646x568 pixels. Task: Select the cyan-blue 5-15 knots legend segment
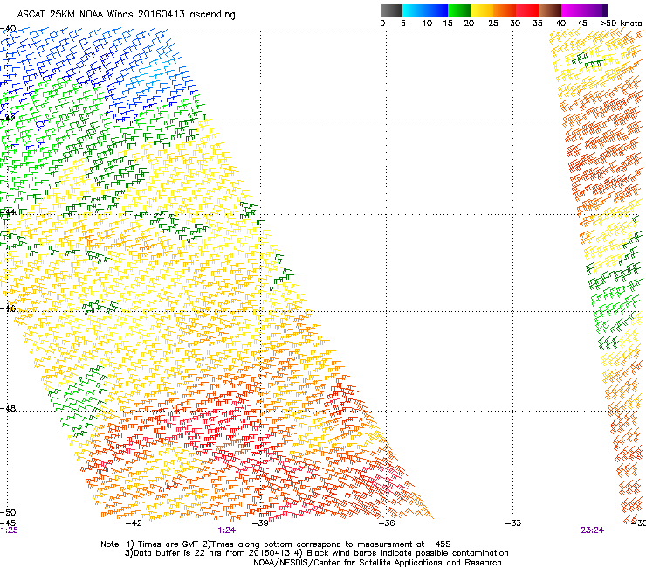point(425,10)
